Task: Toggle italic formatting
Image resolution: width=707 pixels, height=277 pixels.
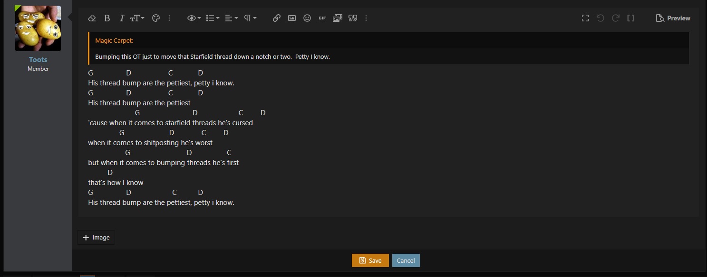Action: pos(122,18)
